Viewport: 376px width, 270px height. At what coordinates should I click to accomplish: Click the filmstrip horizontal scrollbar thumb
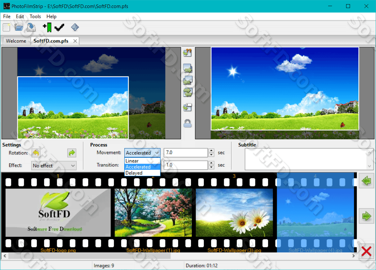pyautogui.click(x=89, y=256)
